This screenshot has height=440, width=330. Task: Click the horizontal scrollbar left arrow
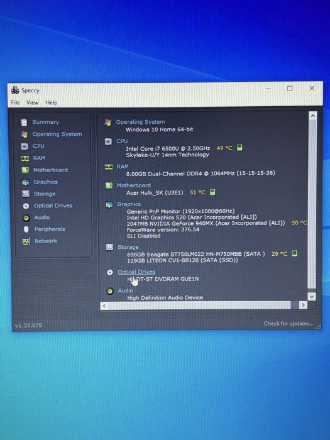[x=104, y=305]
